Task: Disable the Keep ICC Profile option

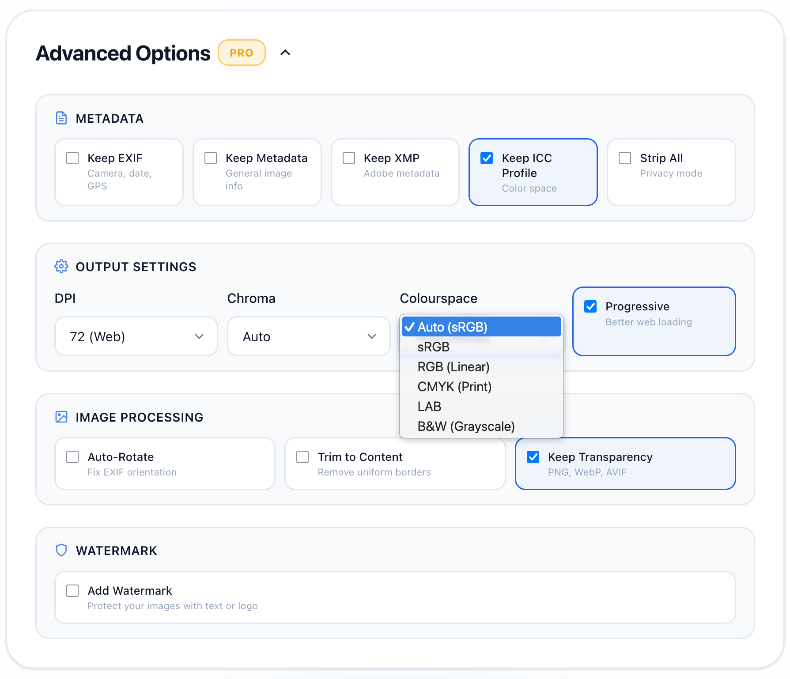Action: [x=486, y=158]
